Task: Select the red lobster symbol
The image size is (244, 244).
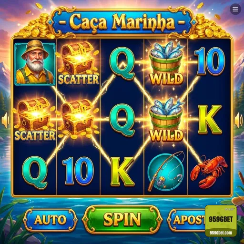Action: click(x=209, y=172)
